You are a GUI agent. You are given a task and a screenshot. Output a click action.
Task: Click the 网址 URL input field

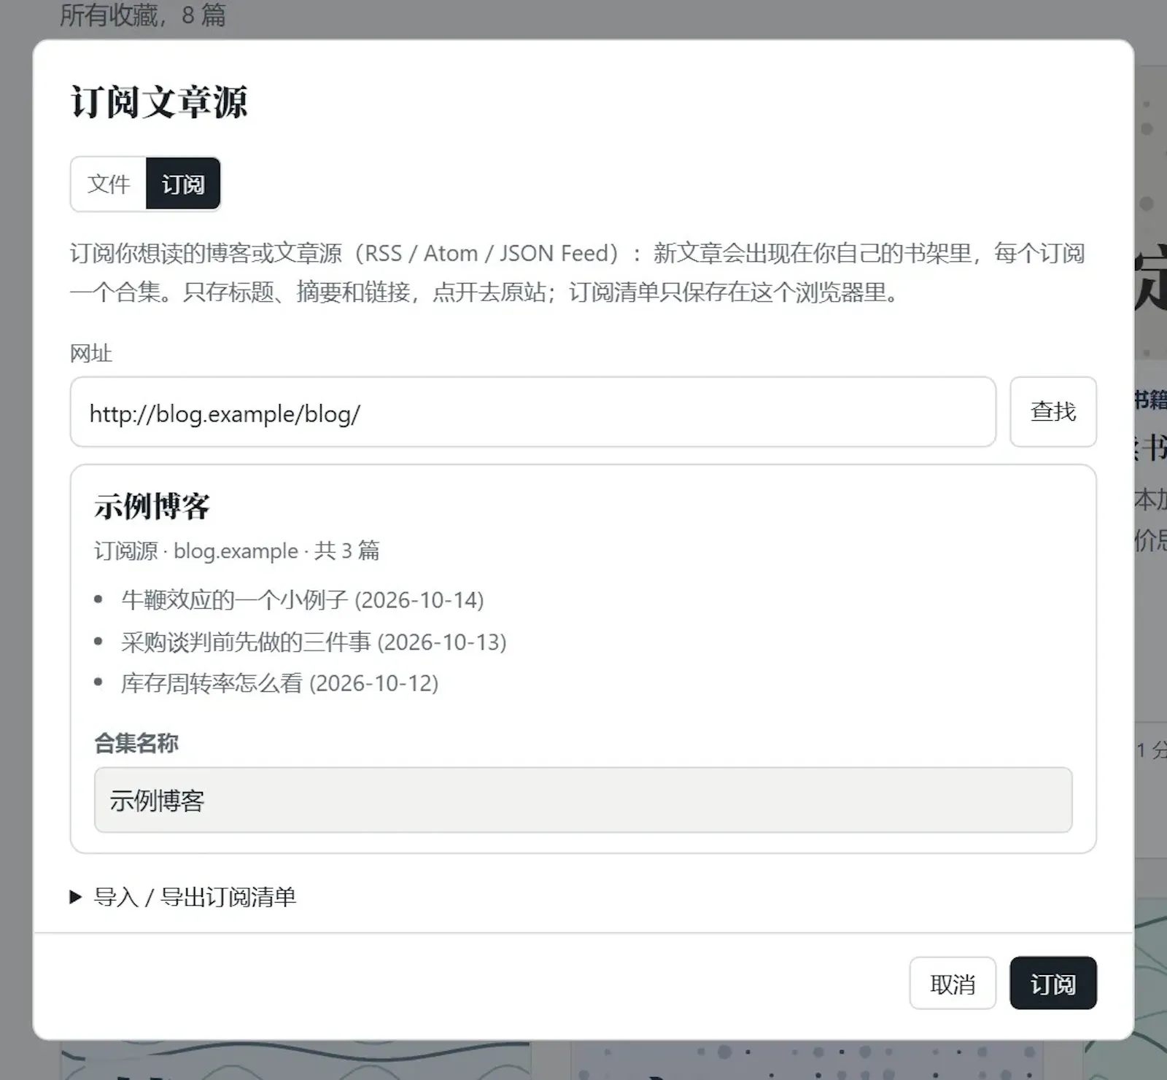(x=533, y=412)
